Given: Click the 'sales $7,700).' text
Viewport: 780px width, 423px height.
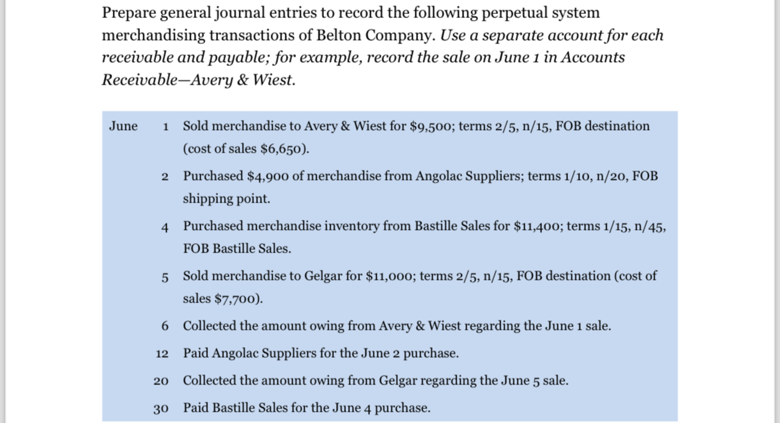Looking at the screenshot, I should 223,298.
